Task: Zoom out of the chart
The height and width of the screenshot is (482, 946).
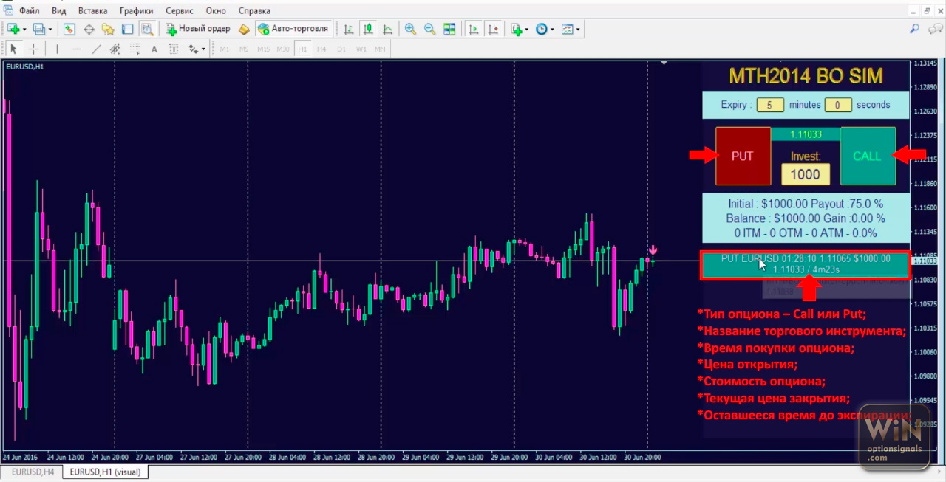Action: [429, 29]
